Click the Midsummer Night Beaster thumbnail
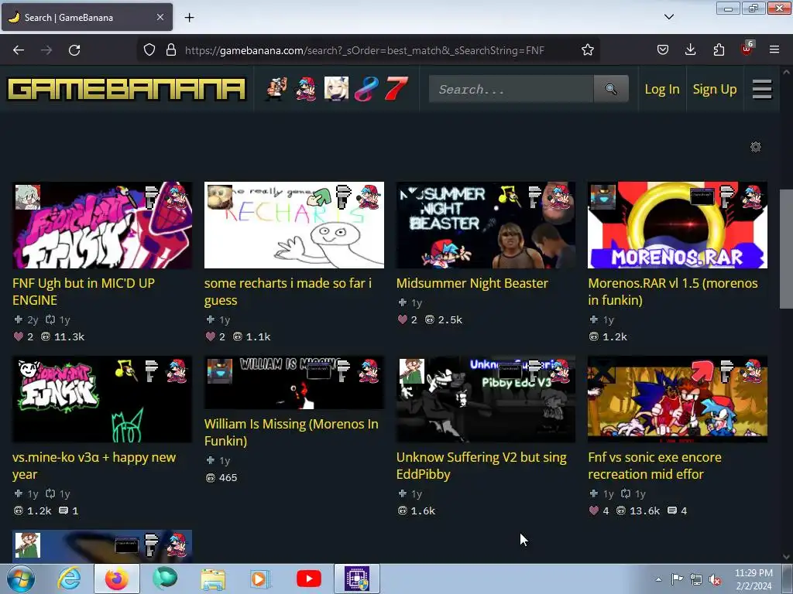Image resolution: width=793 pixels, height=594 pixels. coord(486,225)
